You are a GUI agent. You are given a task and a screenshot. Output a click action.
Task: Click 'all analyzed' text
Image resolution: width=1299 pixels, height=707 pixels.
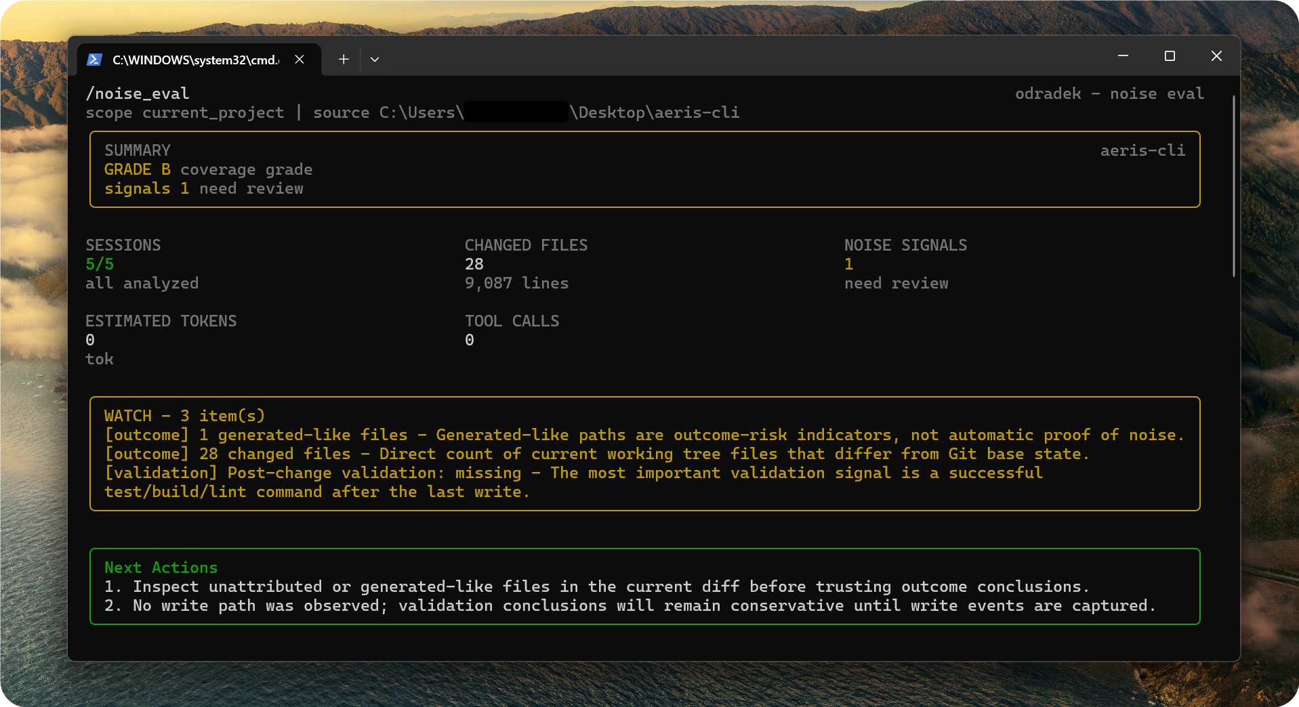click(x=142, y=283)
